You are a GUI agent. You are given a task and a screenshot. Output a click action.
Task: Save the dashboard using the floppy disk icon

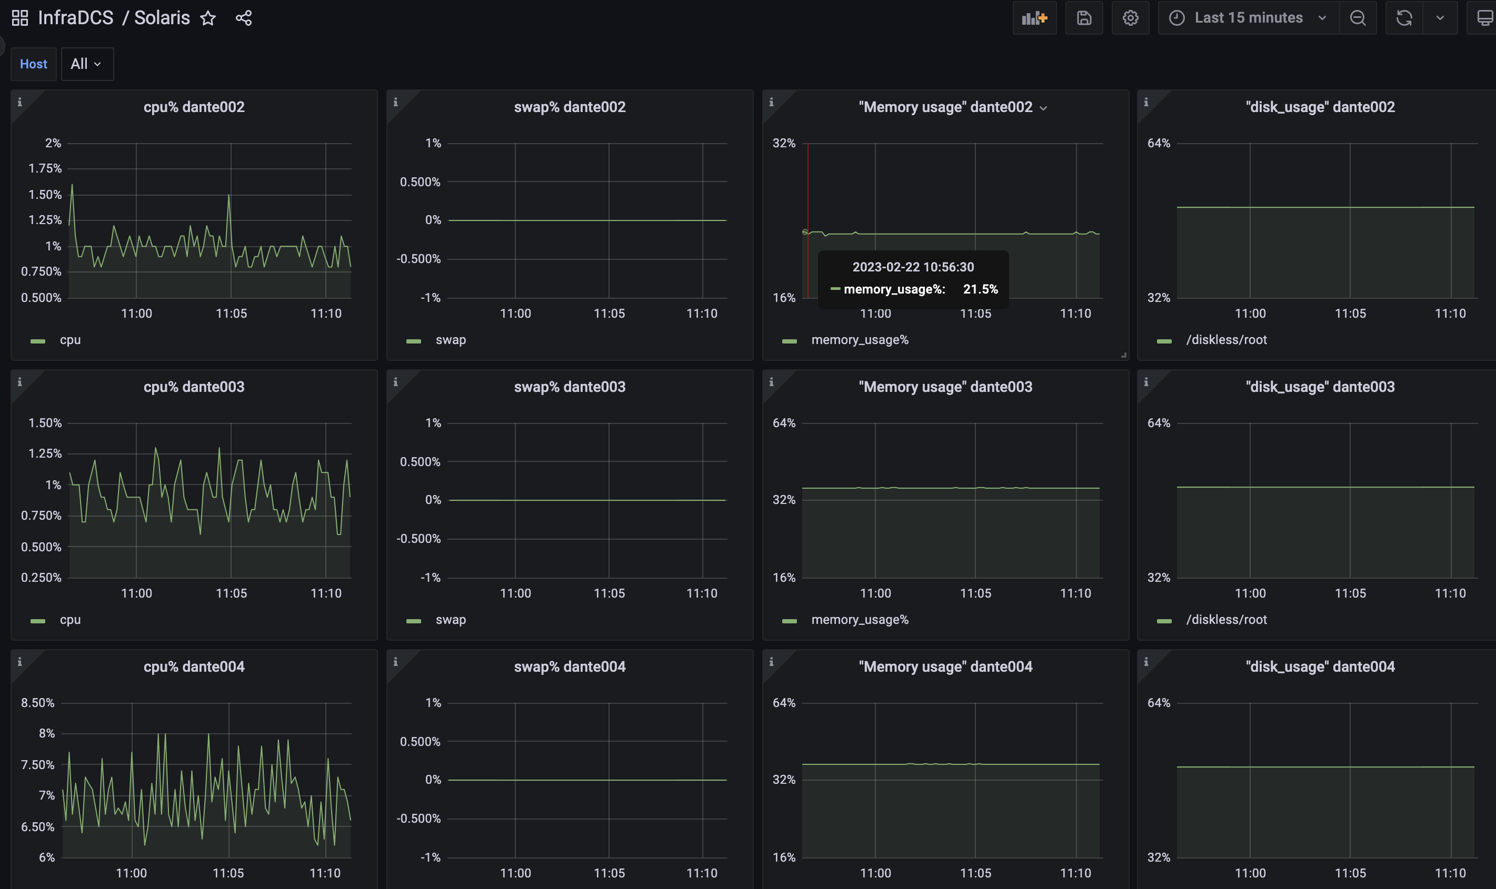pyautogui.click(x=1084, y=18)
